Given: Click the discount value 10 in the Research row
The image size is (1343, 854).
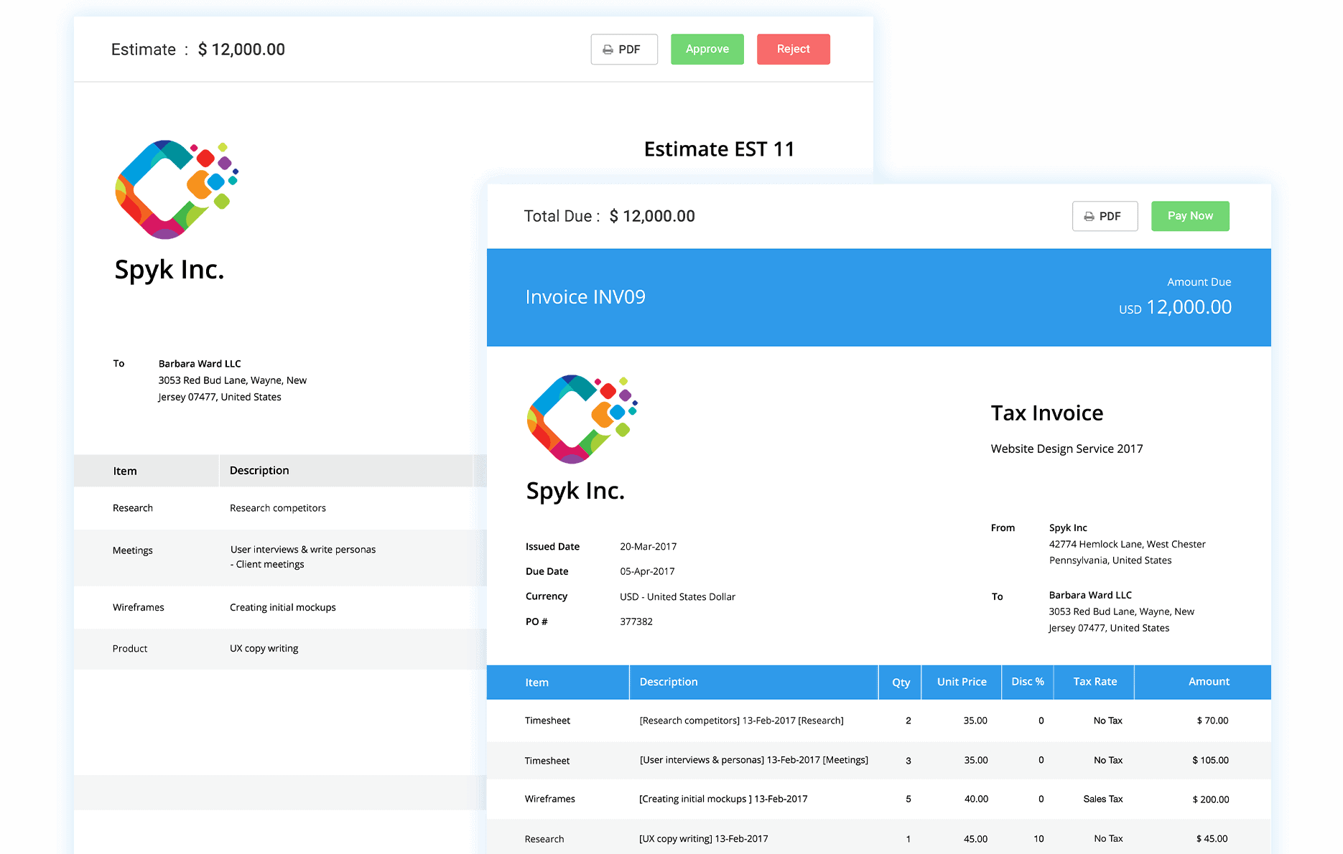Looking at the screenshot, I should pos(1038,839).
